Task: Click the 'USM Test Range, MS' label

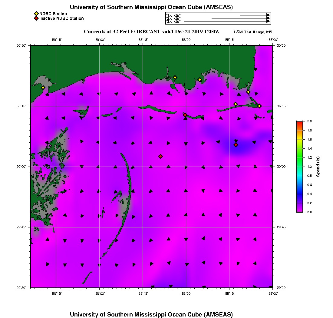Action: click(x=253, y=32)
